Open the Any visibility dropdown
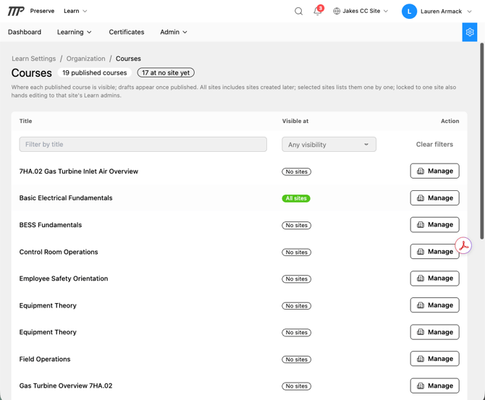The height and width of the screenshot is (400, 485). pyautogui.click(x=329, y=145)
